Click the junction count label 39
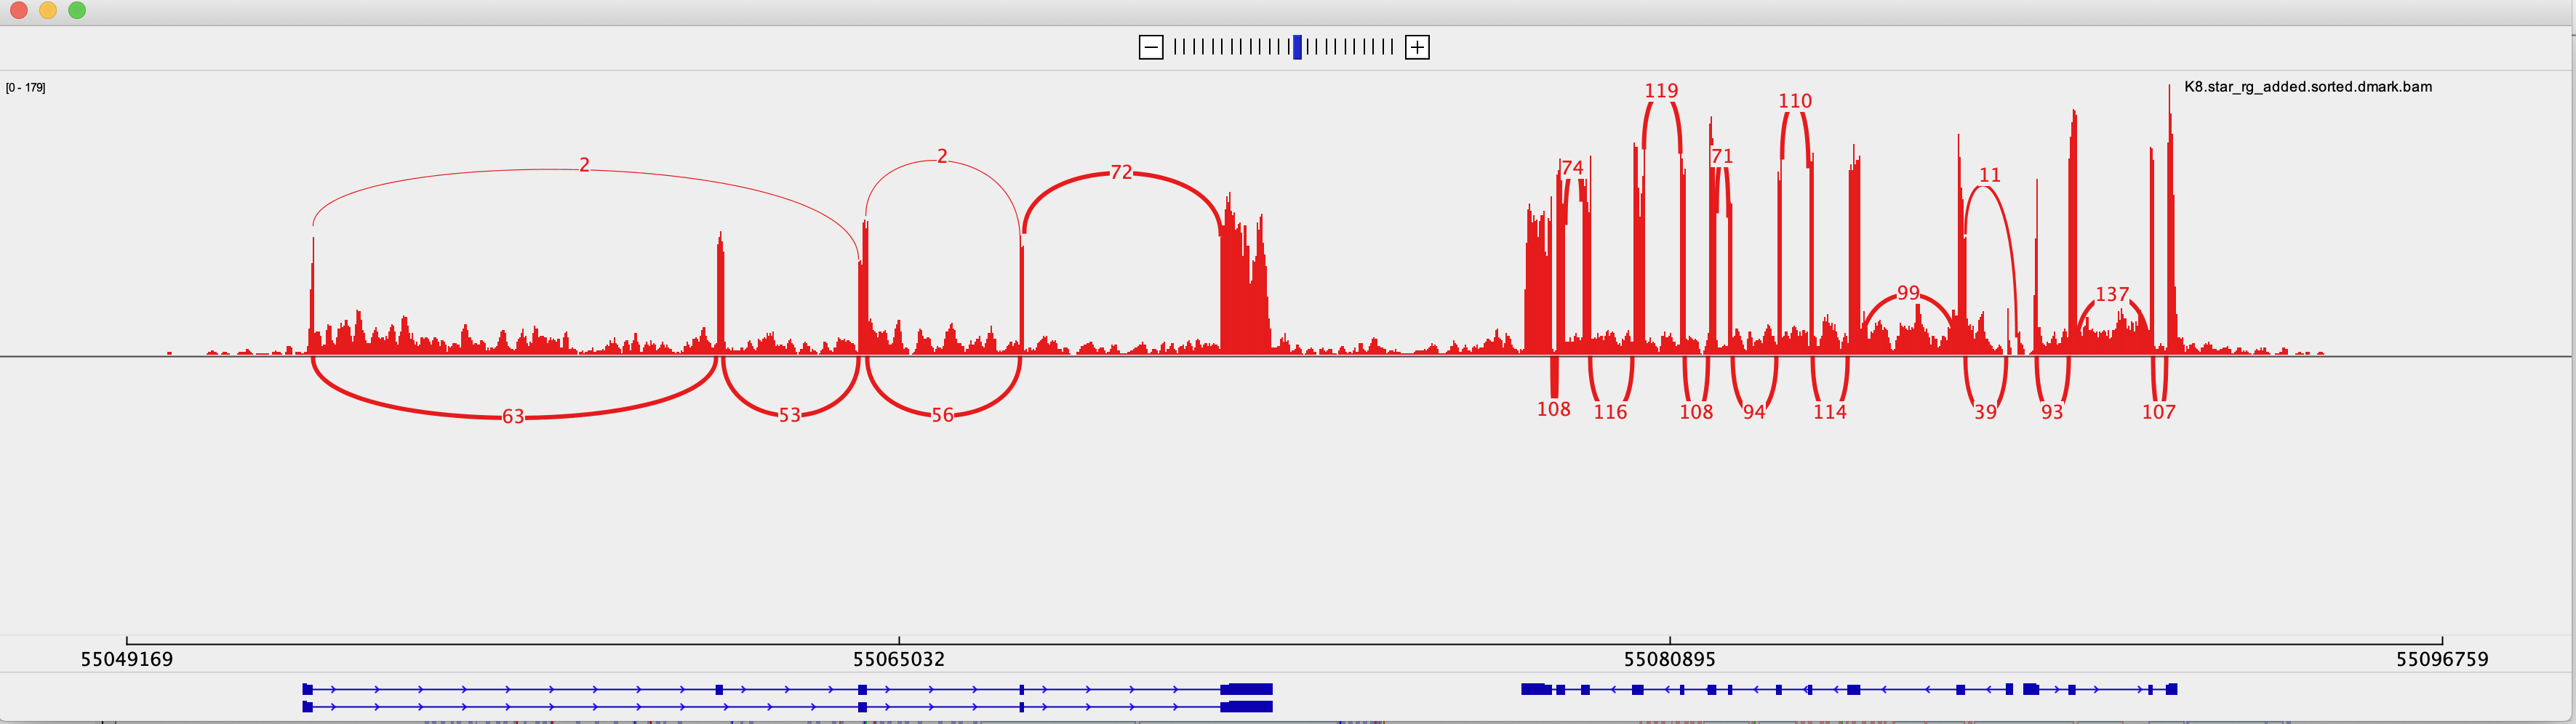 tap(1985, 412)
